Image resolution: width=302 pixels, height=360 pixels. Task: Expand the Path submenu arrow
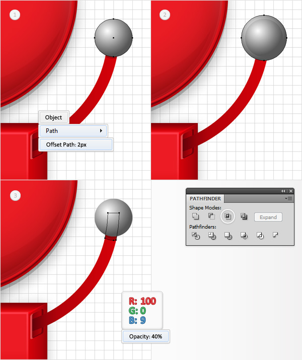point(101,131)
